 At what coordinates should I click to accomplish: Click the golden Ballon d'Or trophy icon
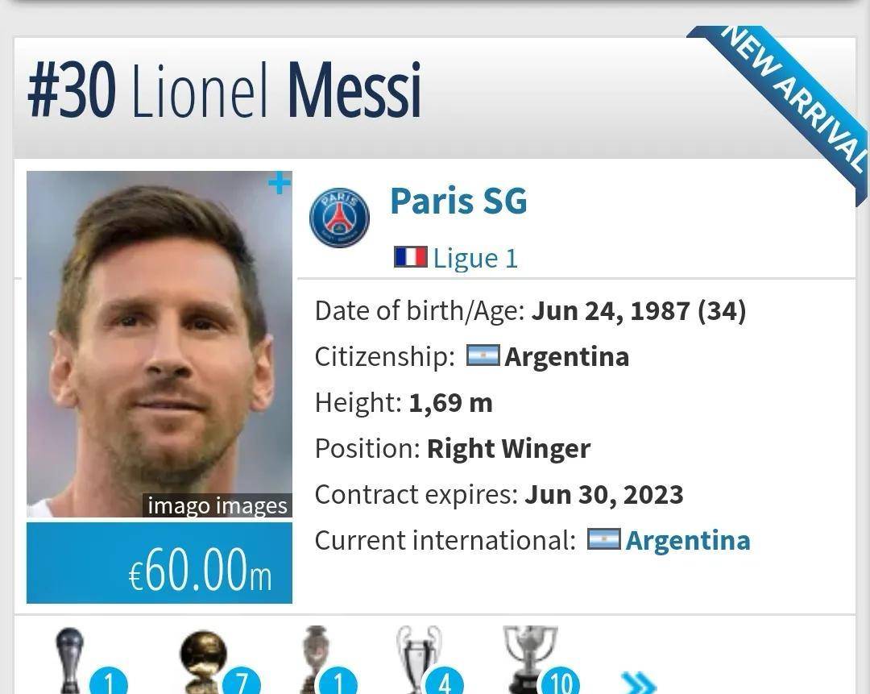(203, 661)
